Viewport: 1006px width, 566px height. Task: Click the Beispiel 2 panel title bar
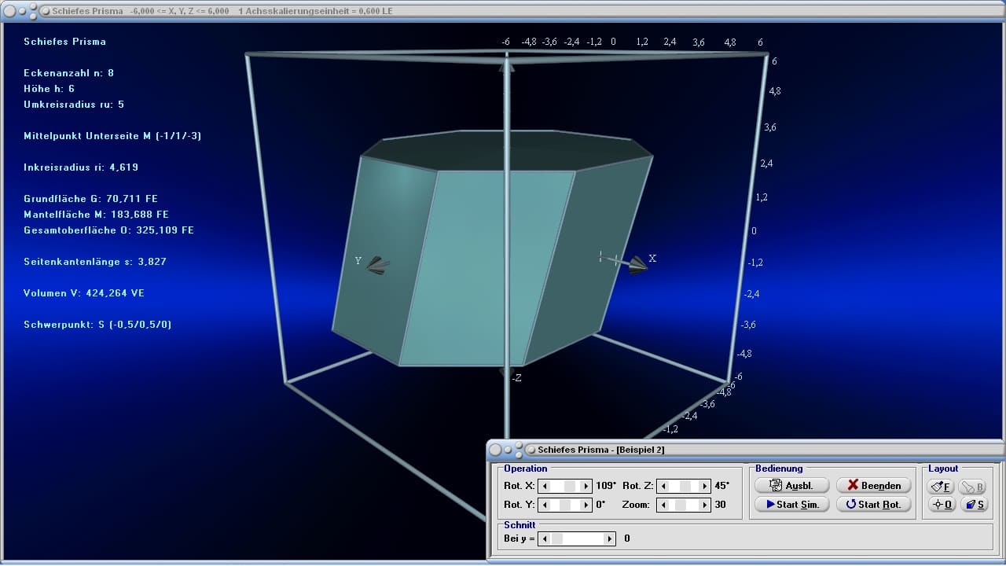tap(745, 450)
